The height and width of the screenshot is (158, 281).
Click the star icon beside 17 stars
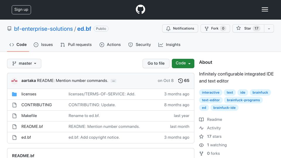pyautogui.click(x=201, y=137)
